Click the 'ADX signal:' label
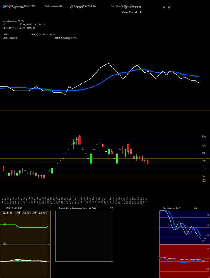This screenshot has width=210, height=278. 10,38
